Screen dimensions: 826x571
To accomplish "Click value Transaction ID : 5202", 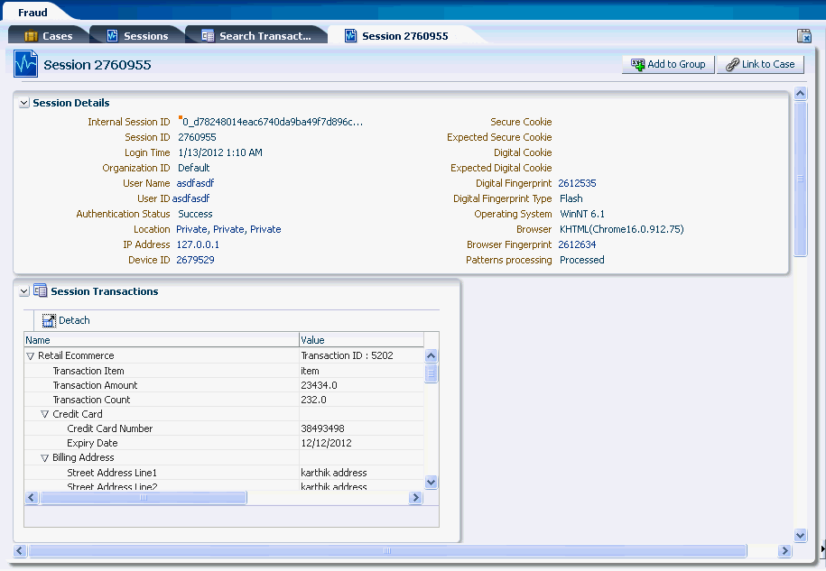I will coord(347,355).
